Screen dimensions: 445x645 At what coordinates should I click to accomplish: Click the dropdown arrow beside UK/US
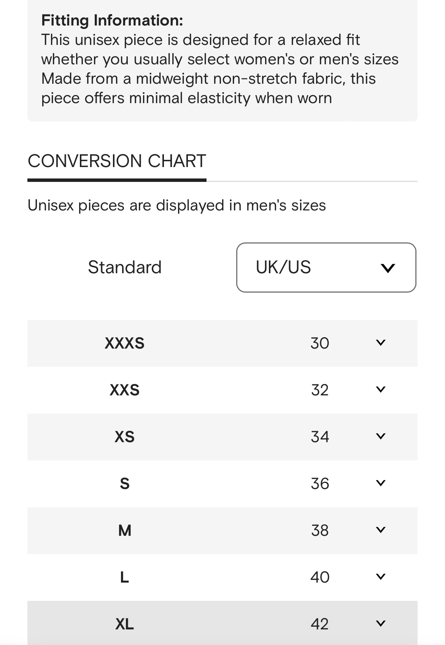(x=388, y=268)
